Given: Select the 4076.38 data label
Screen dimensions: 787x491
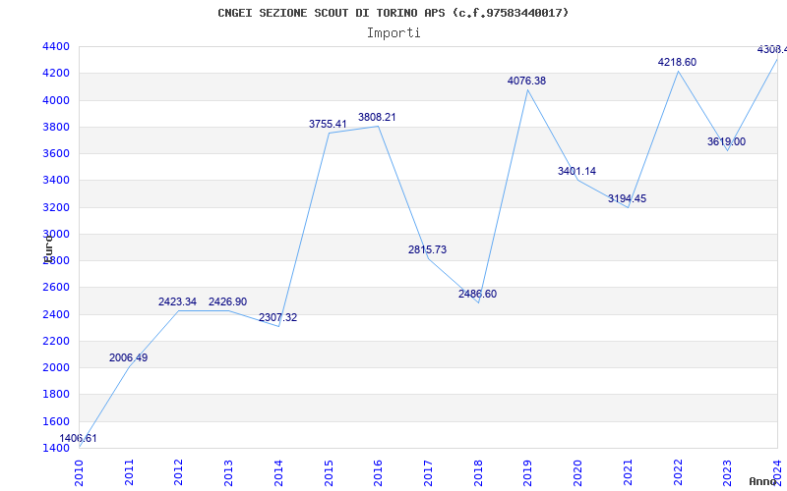Looking at the screenshot, I should pyautogui.click(x=526, y=81).
